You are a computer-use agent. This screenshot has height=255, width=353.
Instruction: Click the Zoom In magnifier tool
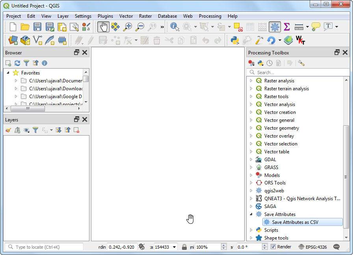(x=128, y=27)
